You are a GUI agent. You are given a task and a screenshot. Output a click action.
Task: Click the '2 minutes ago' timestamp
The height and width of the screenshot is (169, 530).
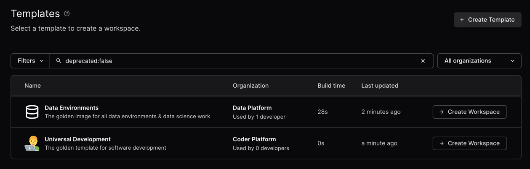381,112
